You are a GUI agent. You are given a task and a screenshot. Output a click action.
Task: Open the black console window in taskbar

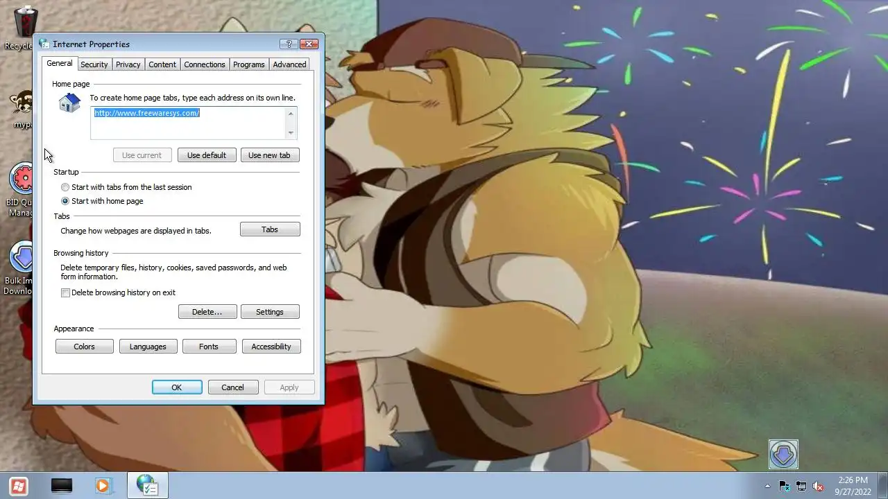[62, 486]
